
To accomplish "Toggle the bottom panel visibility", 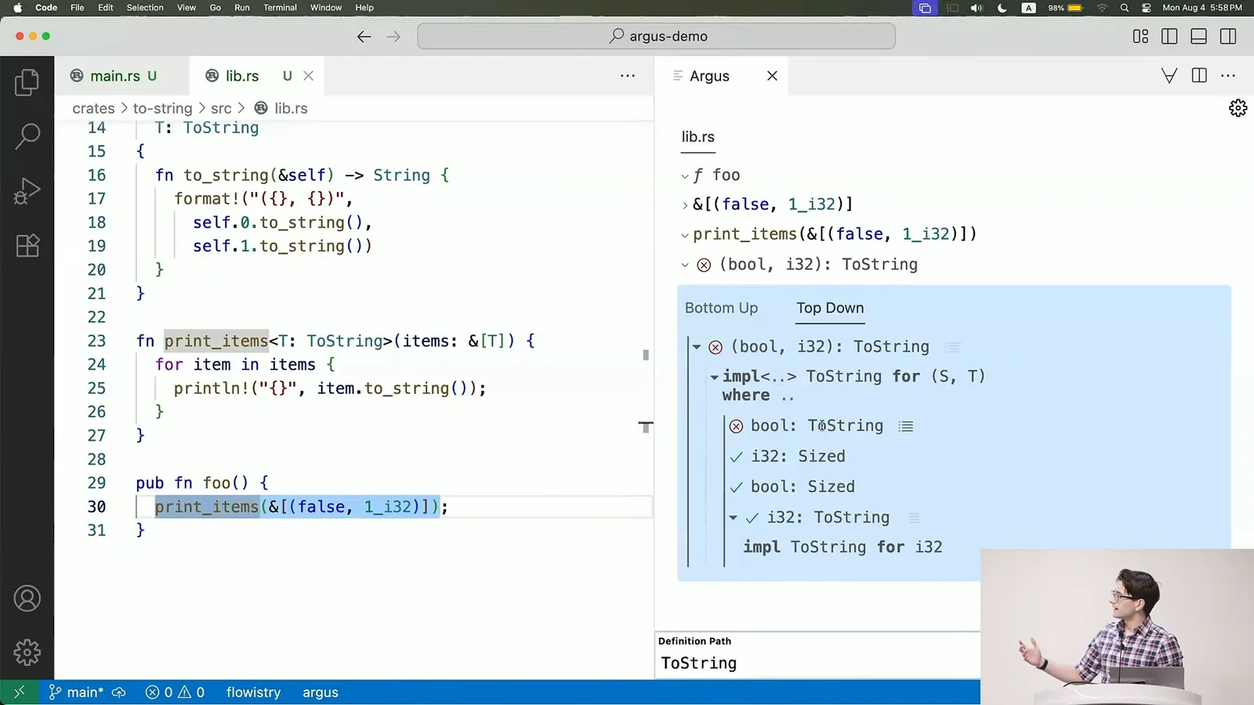I will pyautogui.click(x=1198, y=36).
